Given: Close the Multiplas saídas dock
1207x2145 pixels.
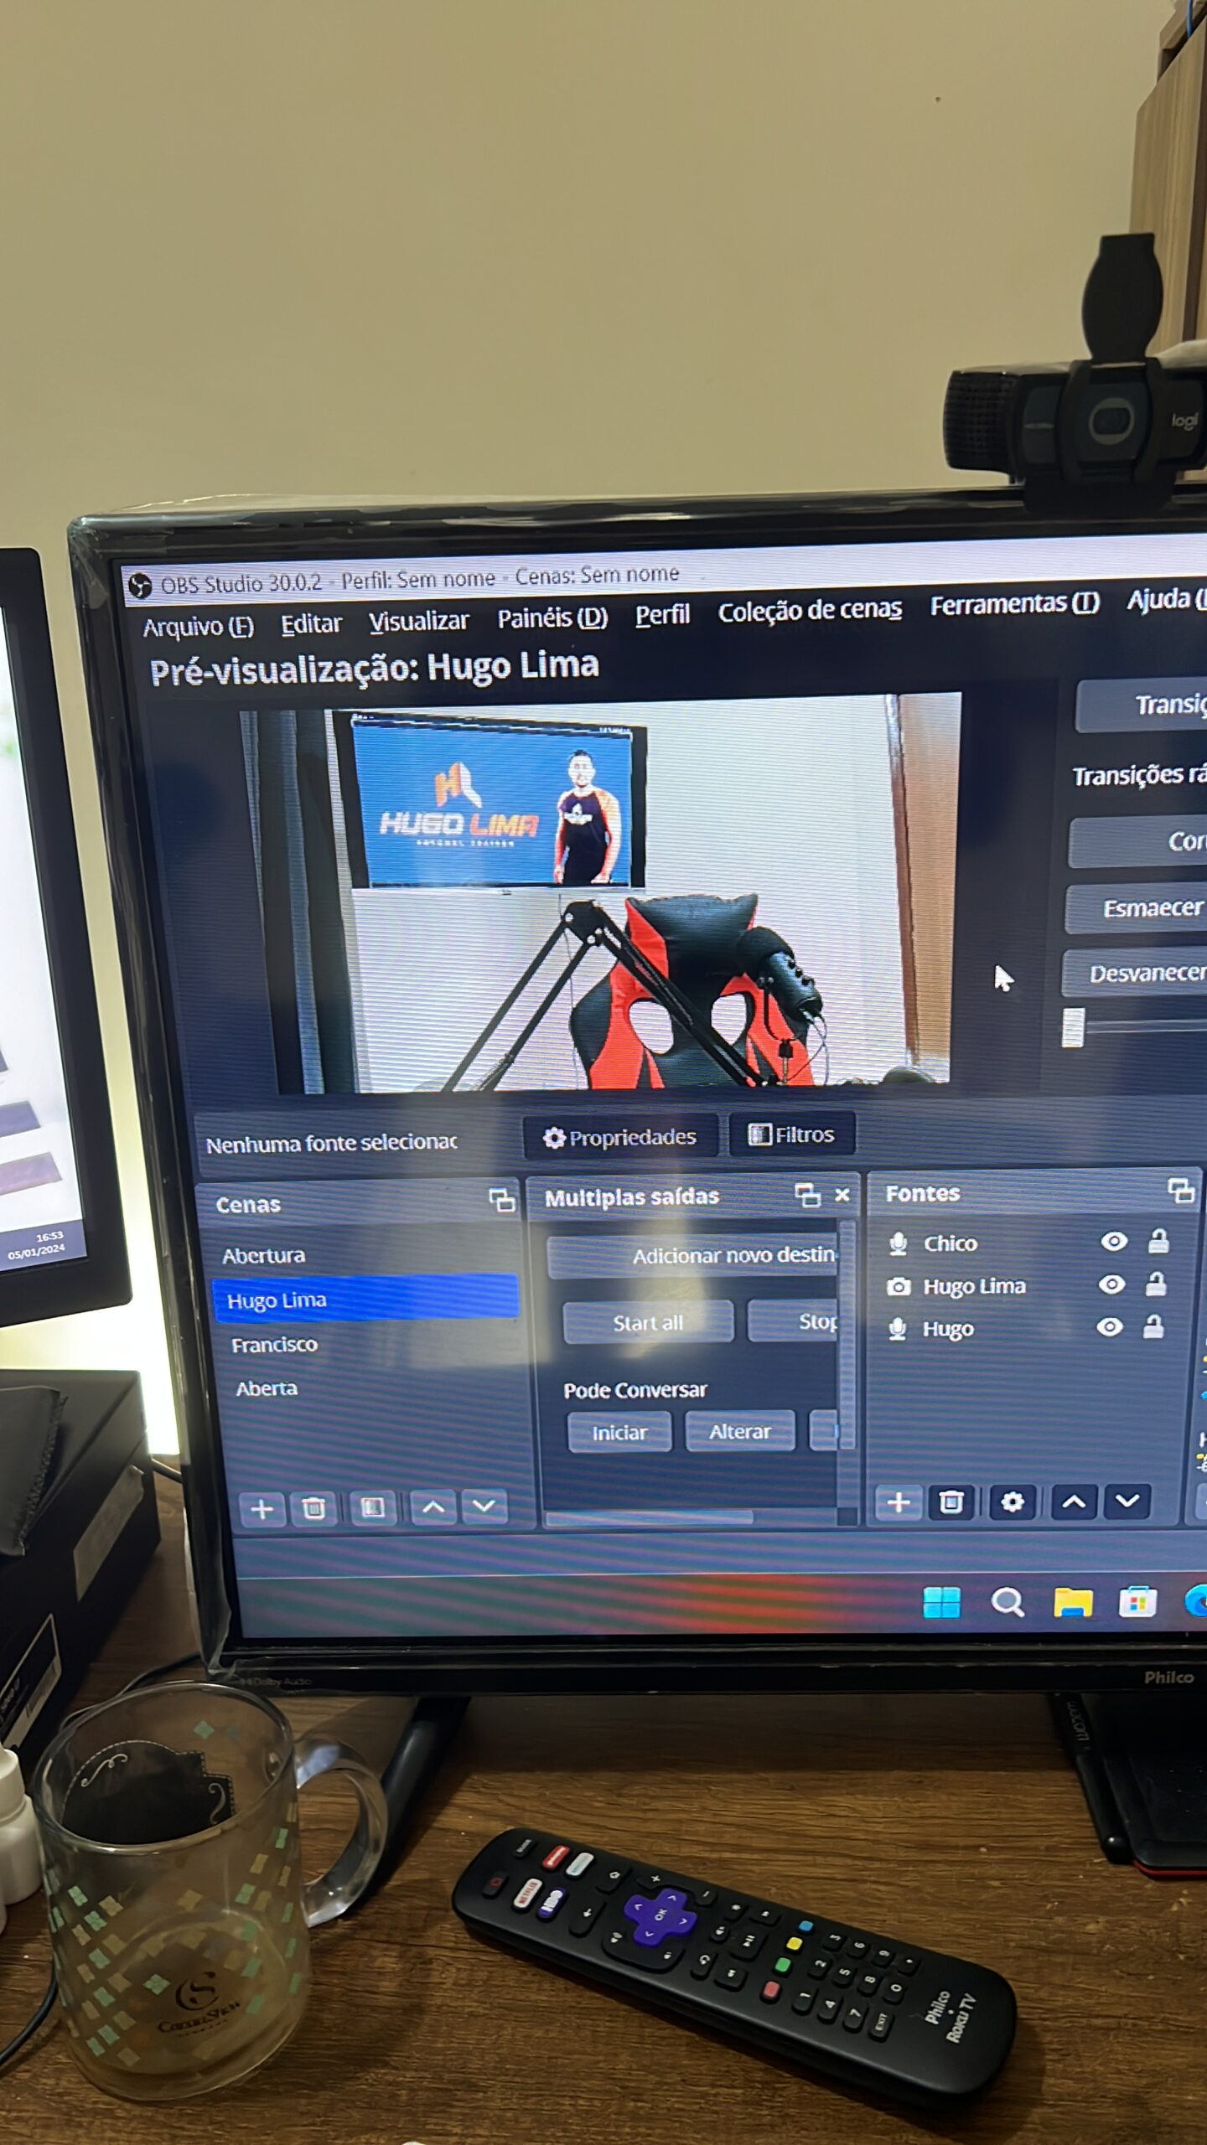Looking at the screenshot, I should pyautogui.click(x=842, y=1195).
